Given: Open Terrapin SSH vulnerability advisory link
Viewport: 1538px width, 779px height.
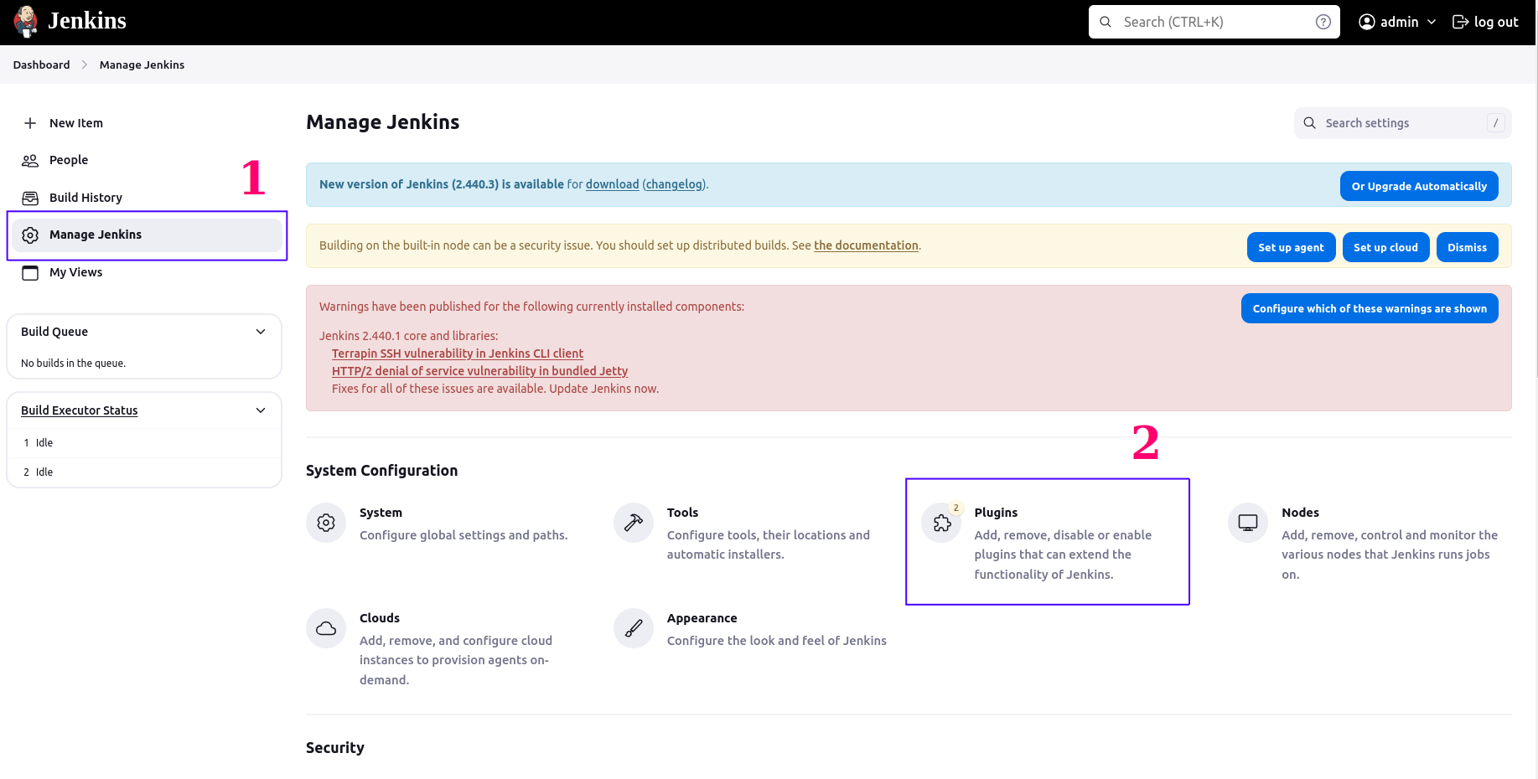Looking at the screenshot, I should point(458,353).
